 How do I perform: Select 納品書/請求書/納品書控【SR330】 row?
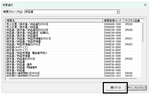73,30
